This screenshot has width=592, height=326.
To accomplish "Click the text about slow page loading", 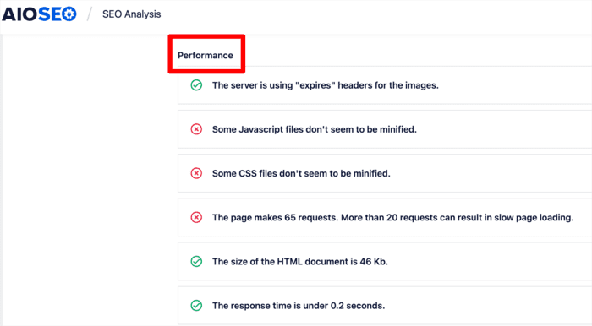I will point(392,217).
